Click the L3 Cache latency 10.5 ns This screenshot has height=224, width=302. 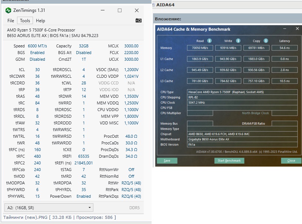tap(285, 81)
